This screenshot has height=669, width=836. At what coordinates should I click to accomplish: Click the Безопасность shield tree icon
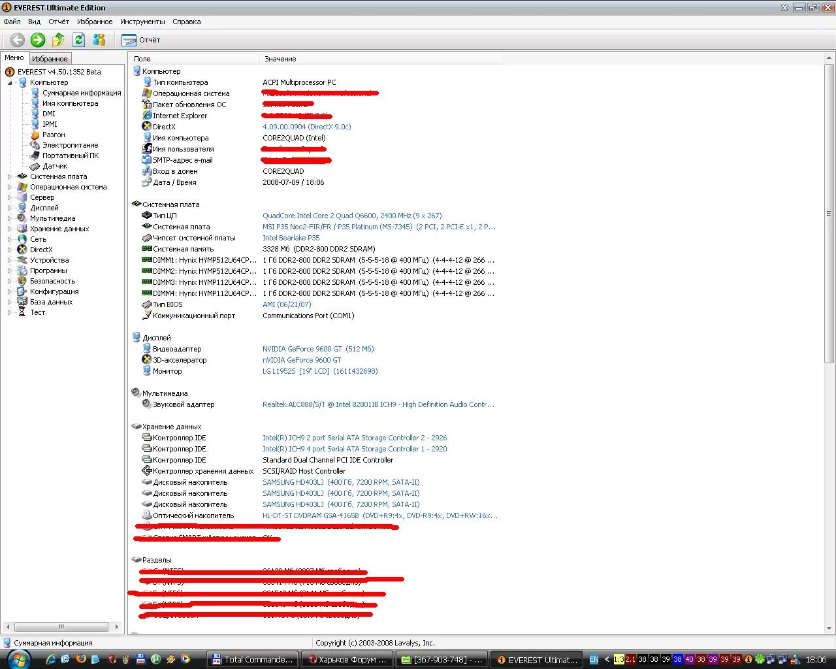click(x=22, y=281)
